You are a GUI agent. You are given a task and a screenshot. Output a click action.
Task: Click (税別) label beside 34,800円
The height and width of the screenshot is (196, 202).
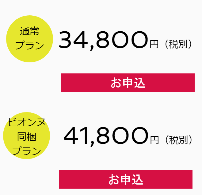(178, 44)
